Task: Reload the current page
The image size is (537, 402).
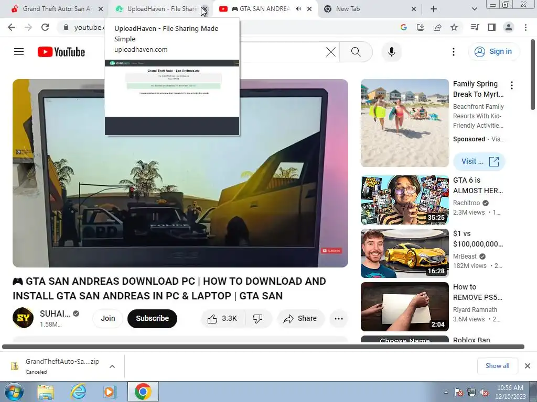Action: (45, 27)
